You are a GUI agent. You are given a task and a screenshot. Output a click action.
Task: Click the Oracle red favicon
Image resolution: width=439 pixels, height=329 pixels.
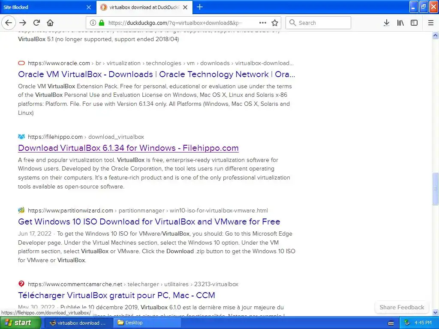(x=21, y=63)
